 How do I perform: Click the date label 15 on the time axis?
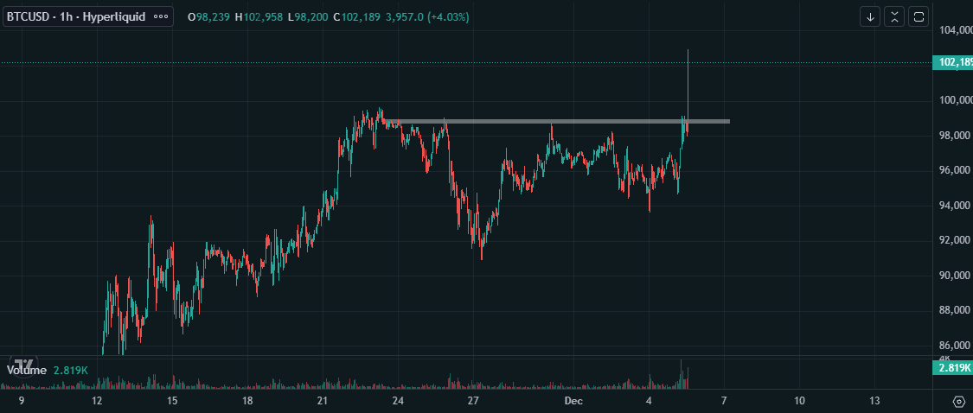click(172, 401)
